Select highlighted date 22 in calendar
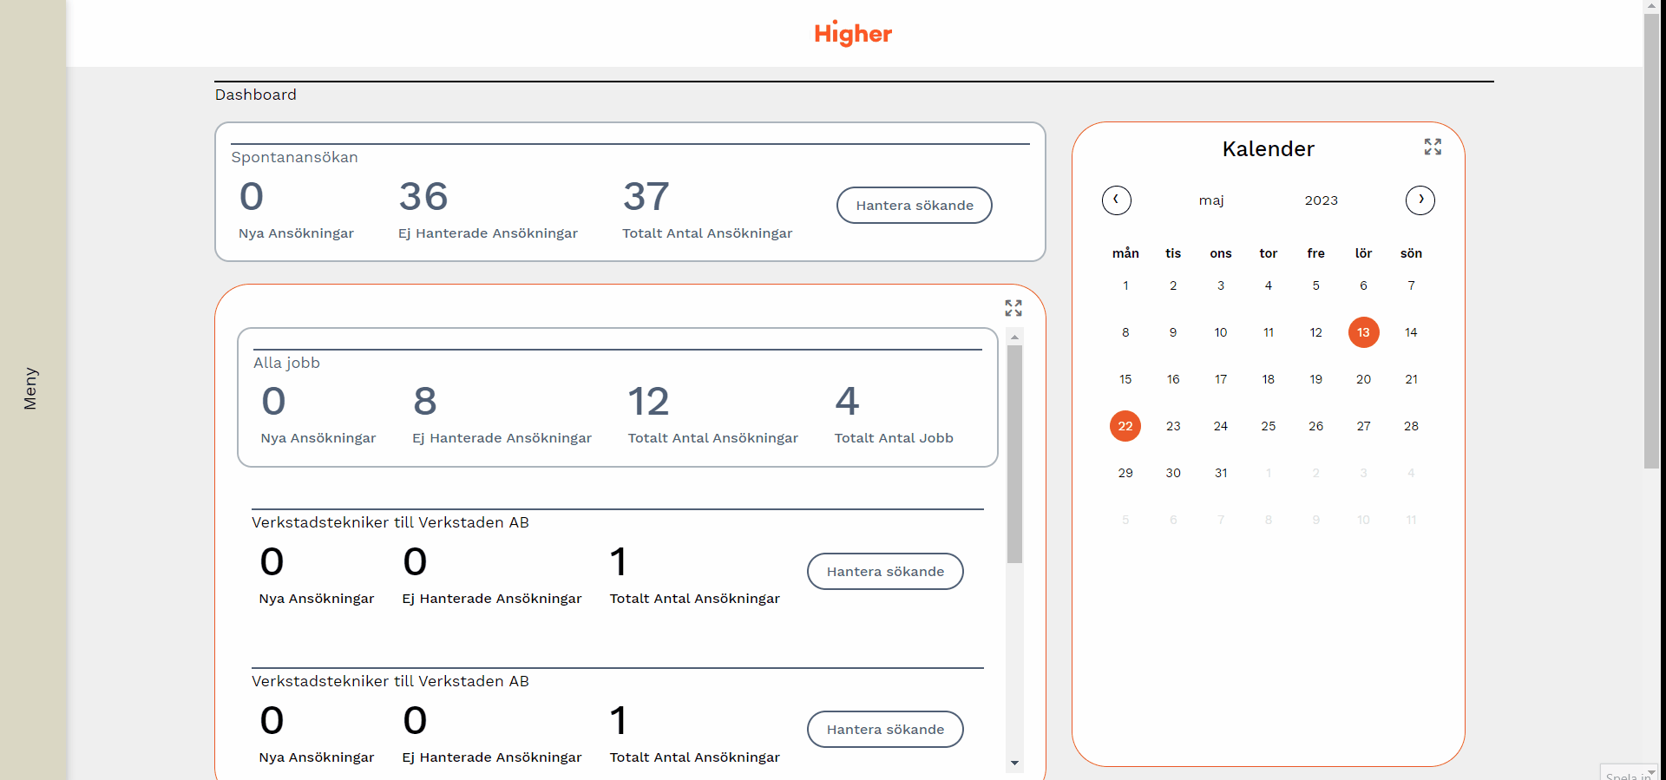The image size is (1666, 780). pyautogui.click(x=1125, y=426)
